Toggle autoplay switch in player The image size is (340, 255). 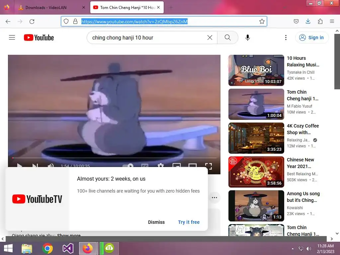tap(128, 166)
